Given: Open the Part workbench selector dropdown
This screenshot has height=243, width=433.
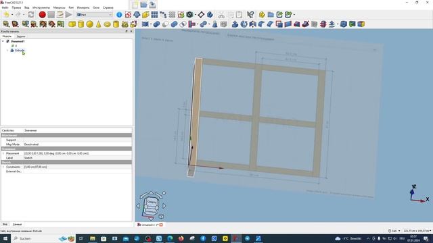Looking at the screenshot, I should (x=95, y=15).
